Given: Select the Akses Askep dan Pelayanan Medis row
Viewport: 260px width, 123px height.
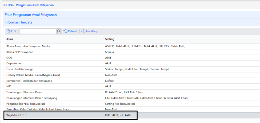Looking at the screenshot, I should (x=28, y=46).
